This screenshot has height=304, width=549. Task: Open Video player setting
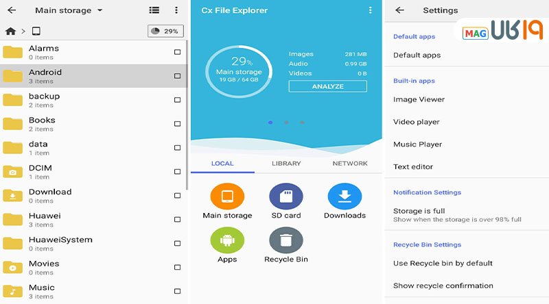pos(467,122)
